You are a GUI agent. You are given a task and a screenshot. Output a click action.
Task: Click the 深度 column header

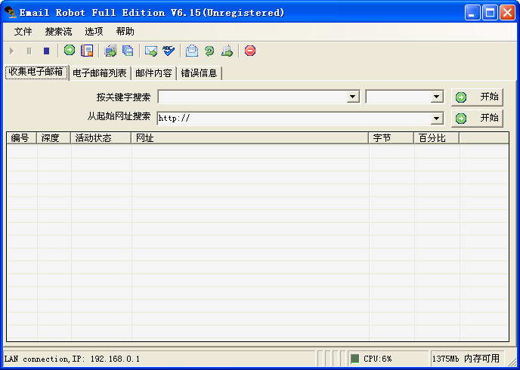tap(54, 138)
